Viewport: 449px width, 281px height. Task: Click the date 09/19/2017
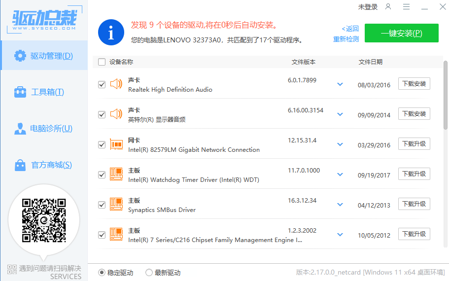[x=374, y=176]
